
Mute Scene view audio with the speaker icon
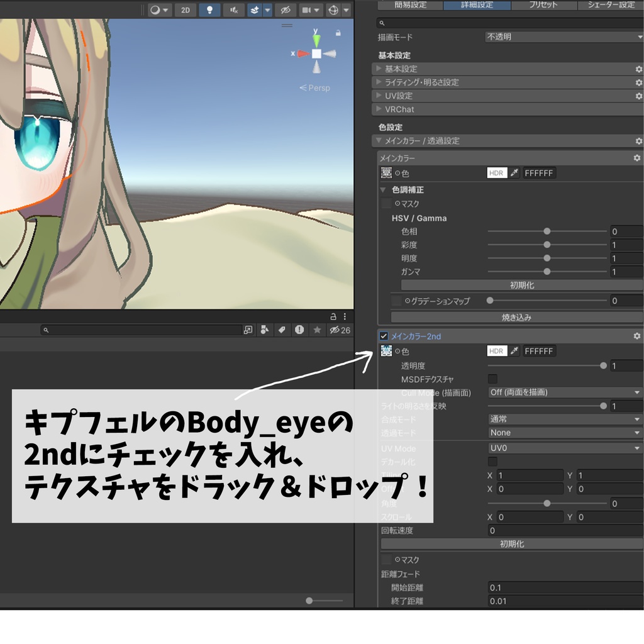pos(233,9)
